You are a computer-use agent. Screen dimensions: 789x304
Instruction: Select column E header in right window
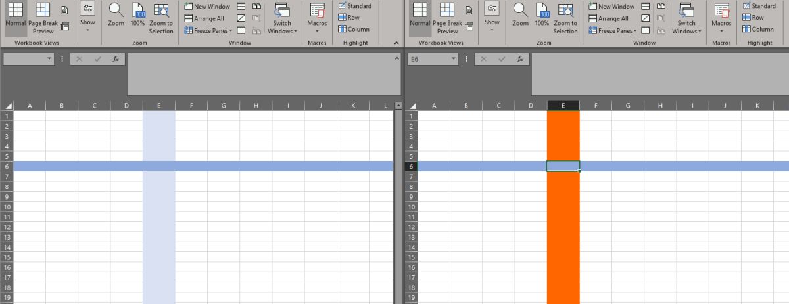click(563, 106)
